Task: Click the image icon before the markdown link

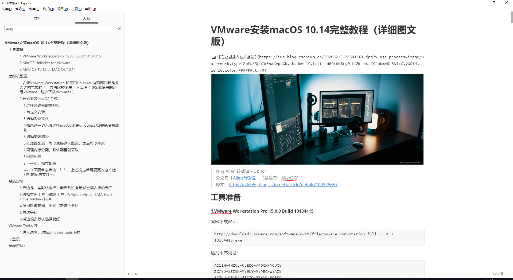Action: coord(213,57)
